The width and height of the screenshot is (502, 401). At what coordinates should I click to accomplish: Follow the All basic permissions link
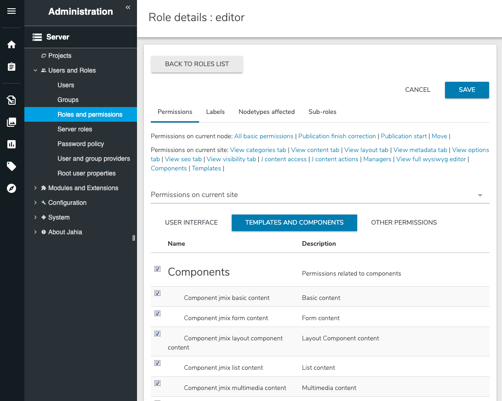click(263, 136)
